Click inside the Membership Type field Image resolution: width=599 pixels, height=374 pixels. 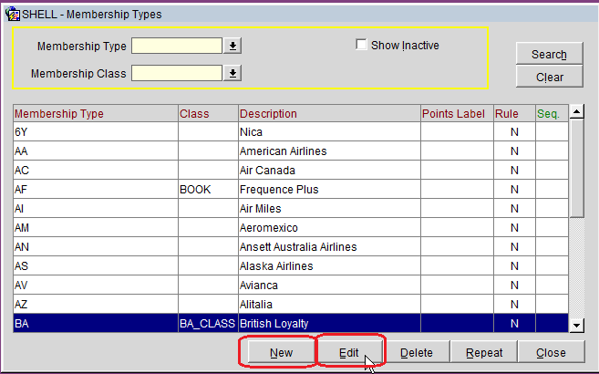[177, 47]
